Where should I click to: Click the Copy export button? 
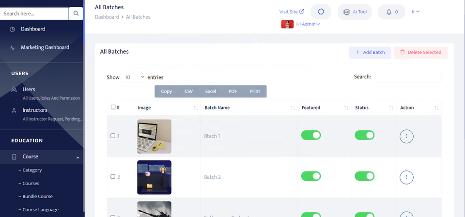coord(166,92)
